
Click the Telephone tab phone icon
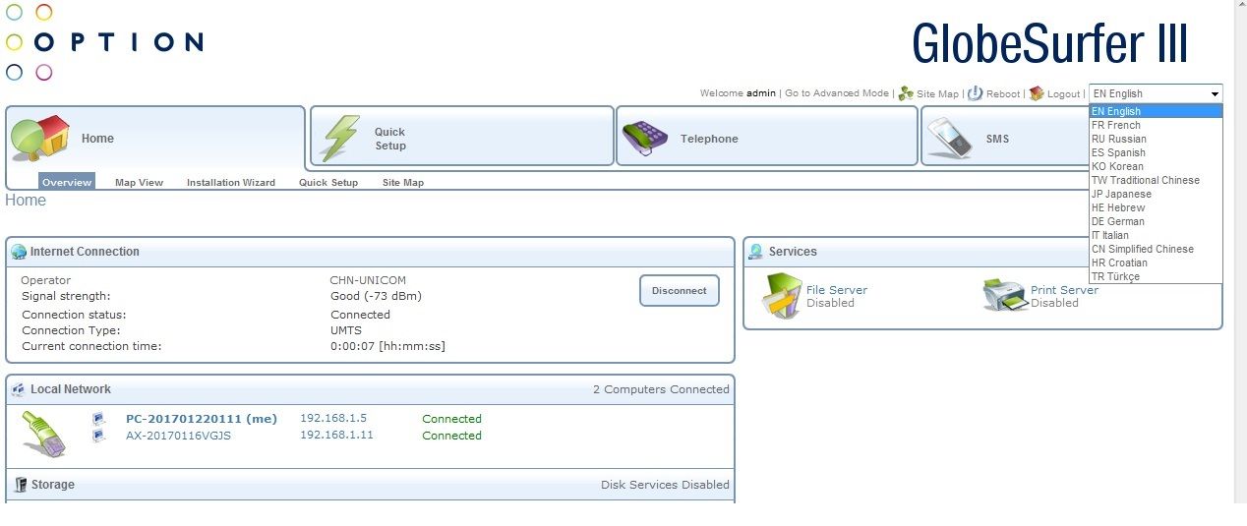click(645, 140)
